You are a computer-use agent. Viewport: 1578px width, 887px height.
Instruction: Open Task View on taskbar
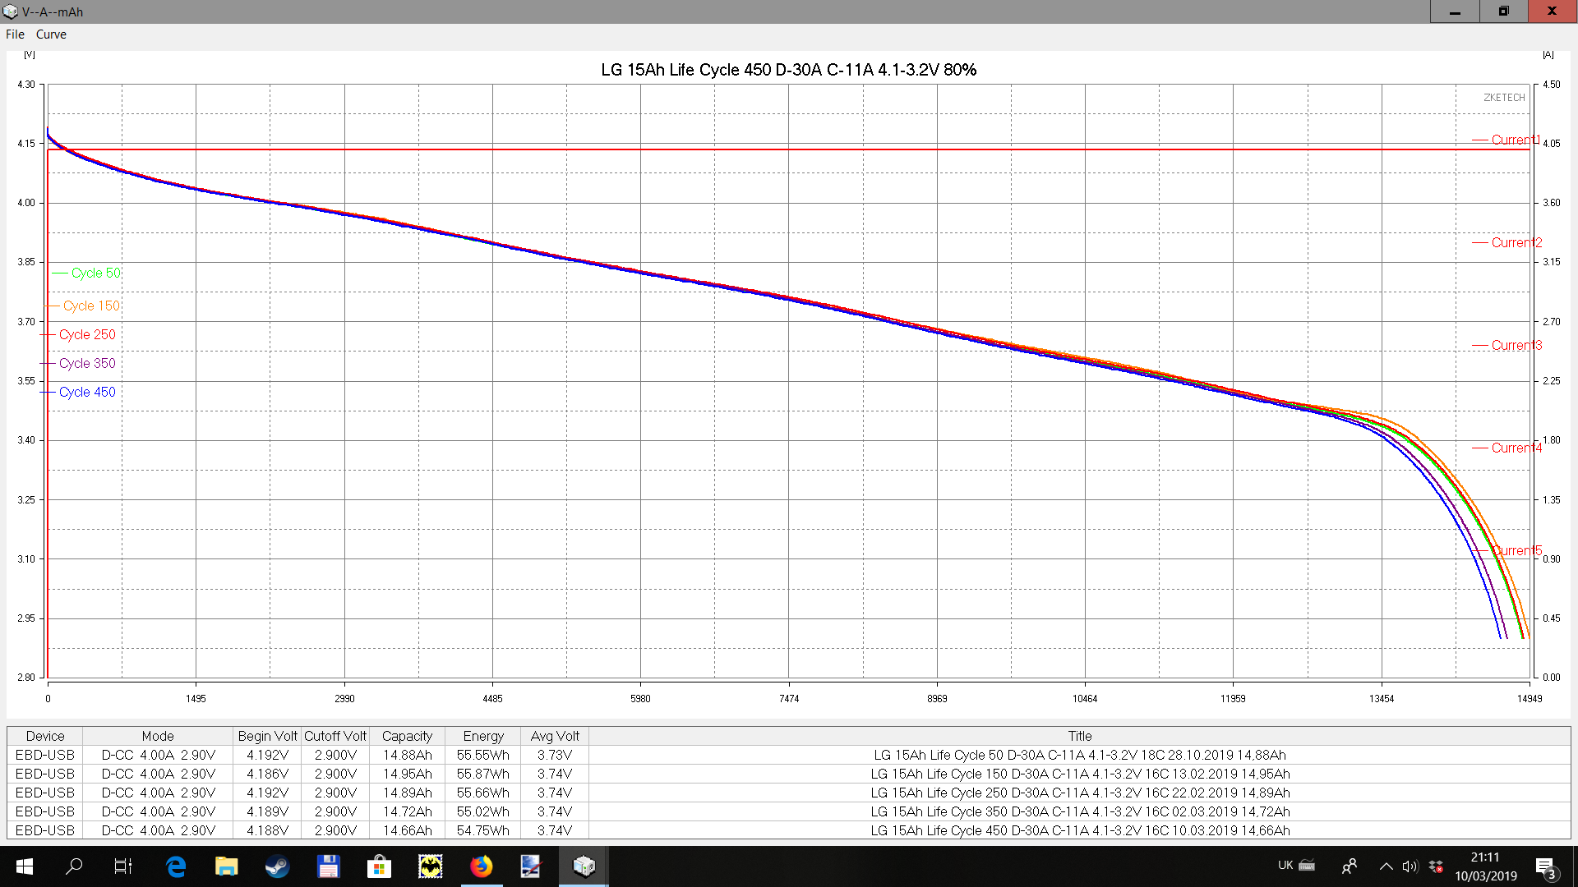tap(123, 866)
